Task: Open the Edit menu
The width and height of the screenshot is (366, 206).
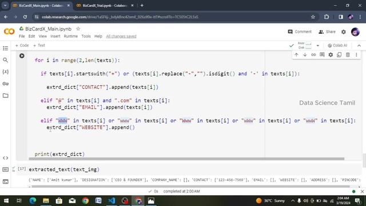Action: point(31,36)
